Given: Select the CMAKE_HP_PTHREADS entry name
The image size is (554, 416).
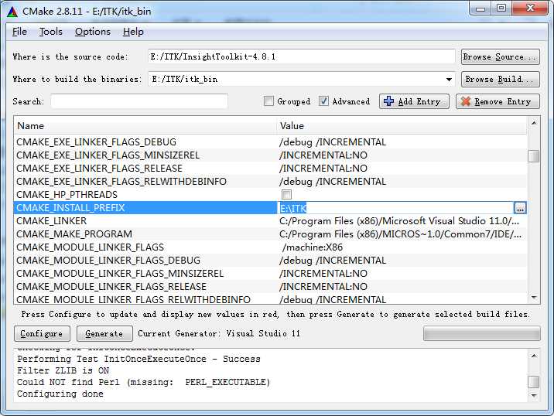Looking at the screenshot, I should click(x=67, y=195).
